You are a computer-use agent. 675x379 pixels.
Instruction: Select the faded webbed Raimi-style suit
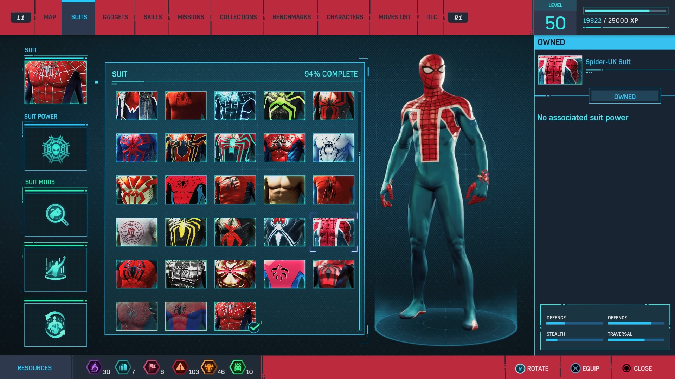coord(137,316)
